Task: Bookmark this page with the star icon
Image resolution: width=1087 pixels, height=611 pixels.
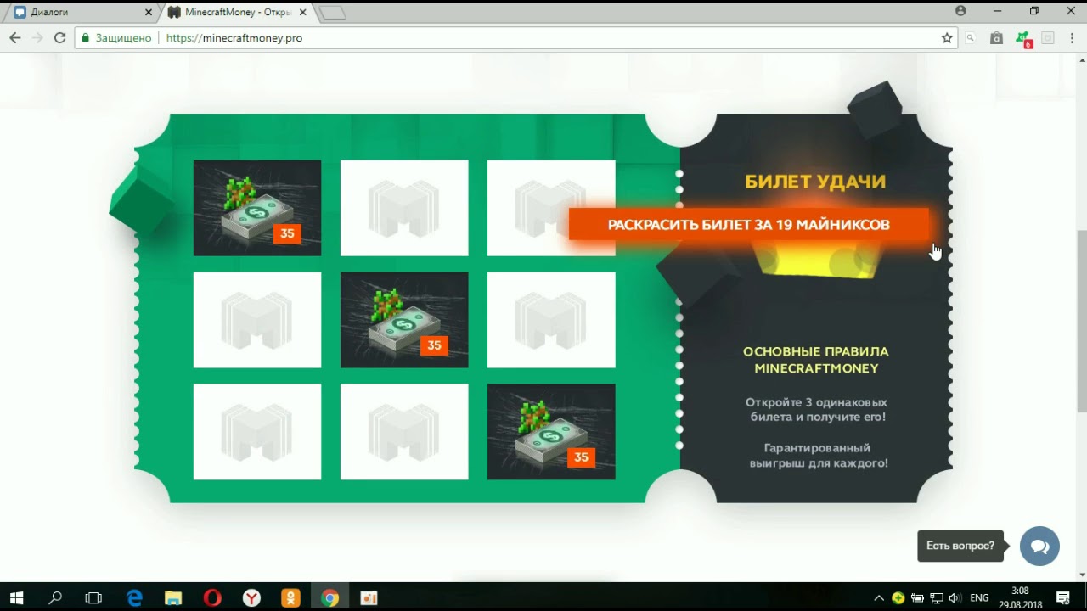Action: coord(947,38)
